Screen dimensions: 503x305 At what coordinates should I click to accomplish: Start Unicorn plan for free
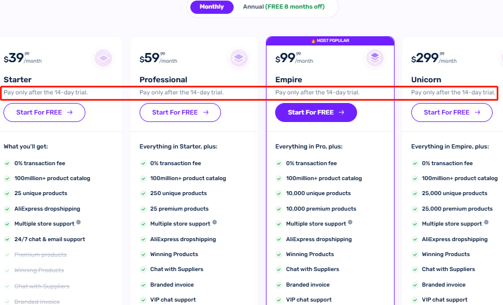pyautogui.click(x=452, y=112)
